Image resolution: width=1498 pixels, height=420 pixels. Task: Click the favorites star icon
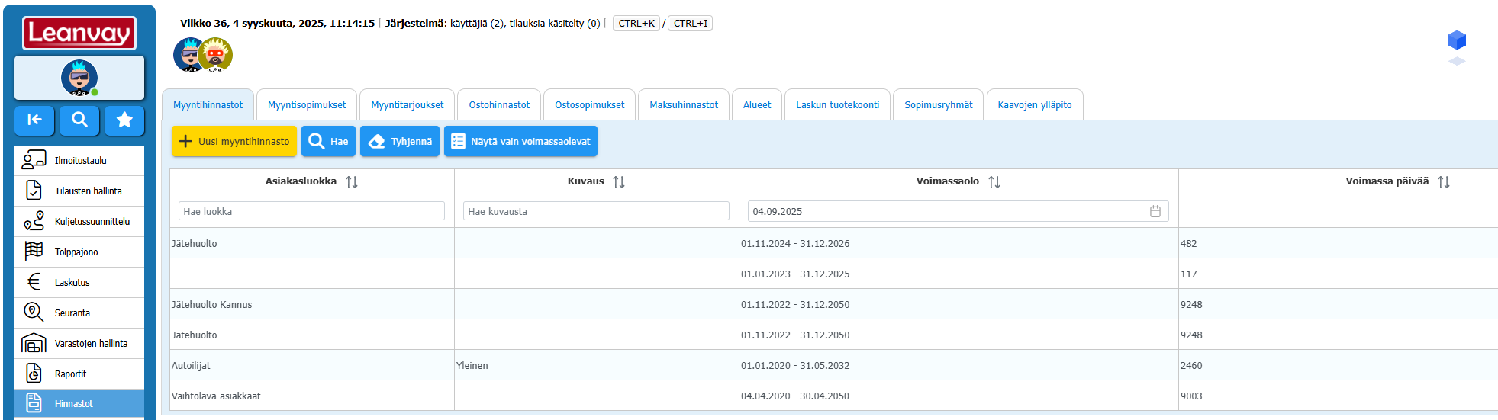point(124,120)
